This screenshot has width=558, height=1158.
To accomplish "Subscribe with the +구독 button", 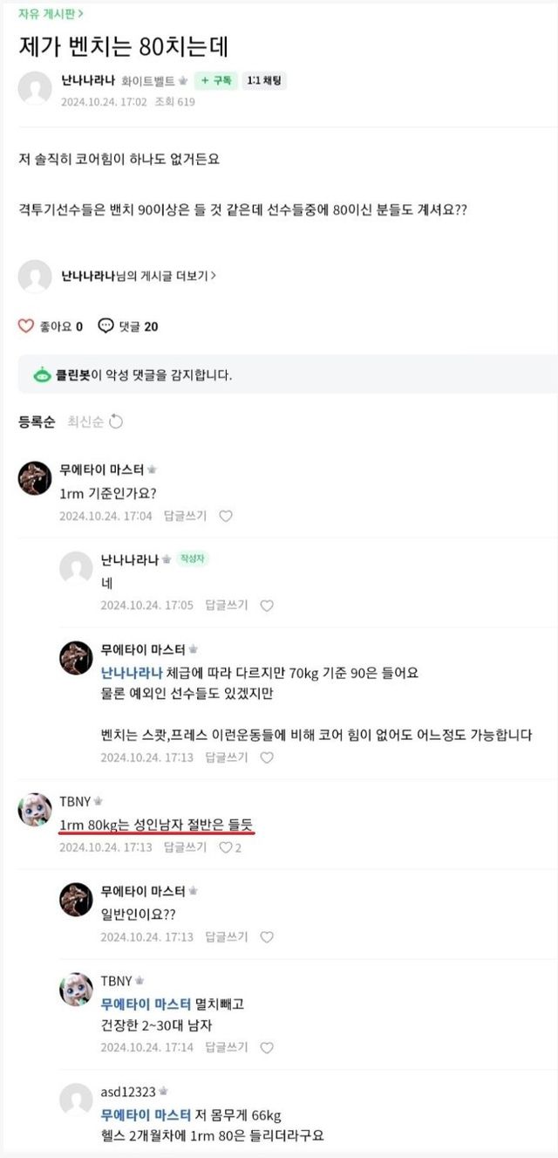I will click(x=216, y=80).
